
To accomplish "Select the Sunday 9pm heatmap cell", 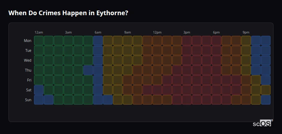I will tap(246, 100).
